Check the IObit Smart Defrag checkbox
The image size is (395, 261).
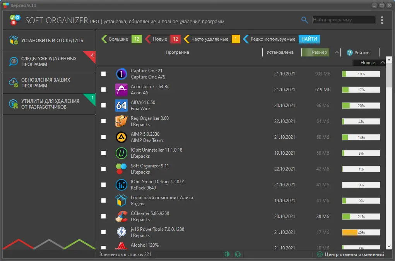click(x=104, y=185)
